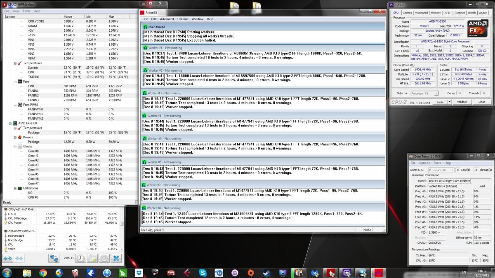495x278 pixels.
Task: Click the Tools button in CPU-Z
Action: click(441, 102)
